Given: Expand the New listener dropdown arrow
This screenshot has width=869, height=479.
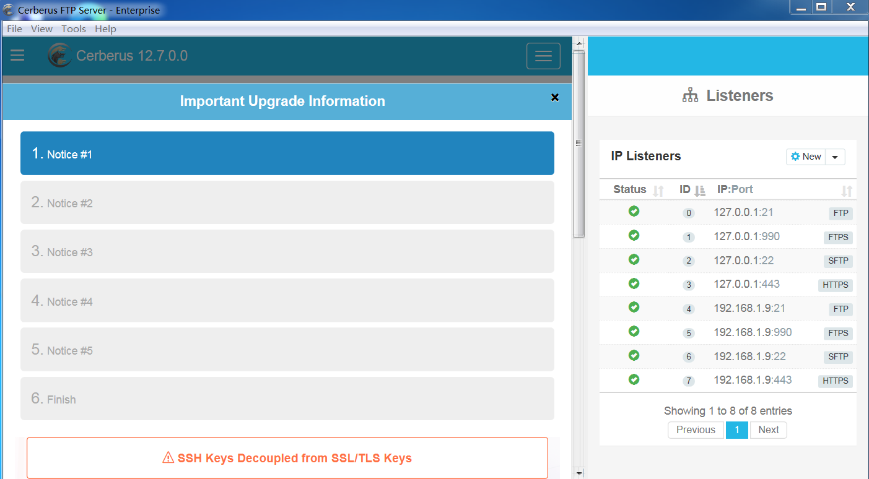Looking at the screenshot, I should coord(835,157).
